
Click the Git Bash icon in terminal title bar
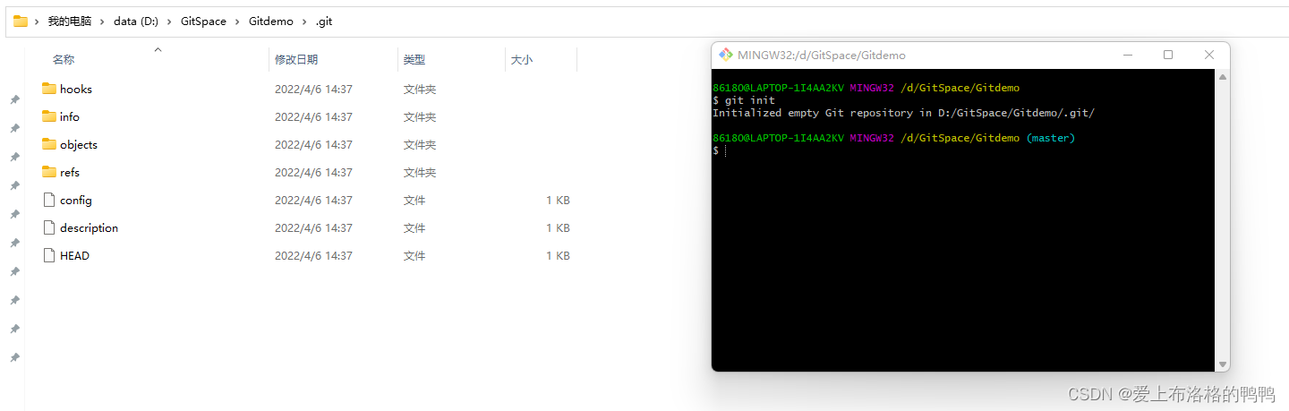pos(726,55)
